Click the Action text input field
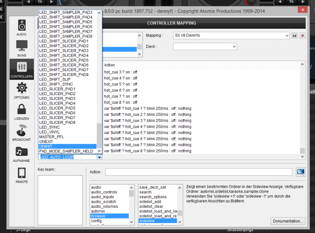The width and height of the screenshot is (315, 233). [199, 172]
